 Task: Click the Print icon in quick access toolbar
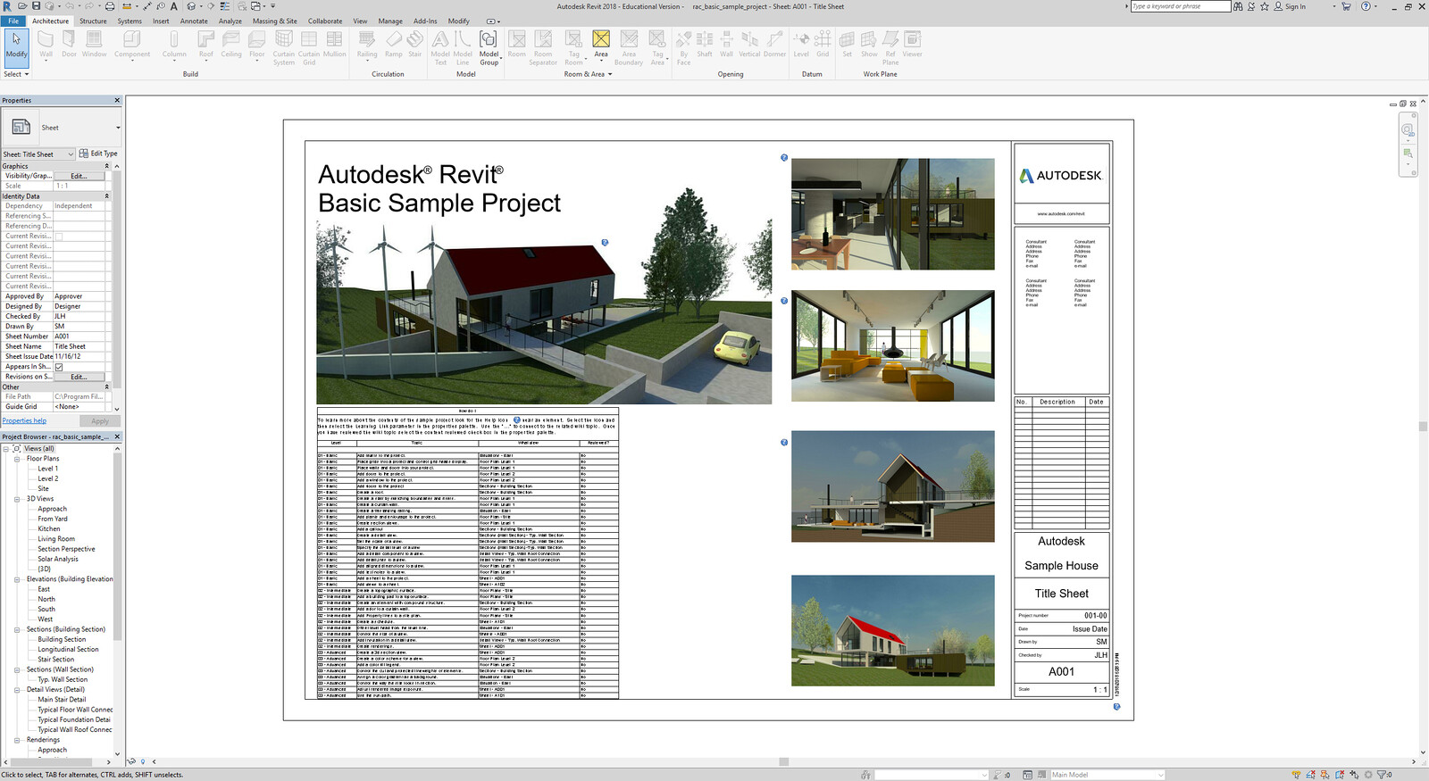[110, 6]
